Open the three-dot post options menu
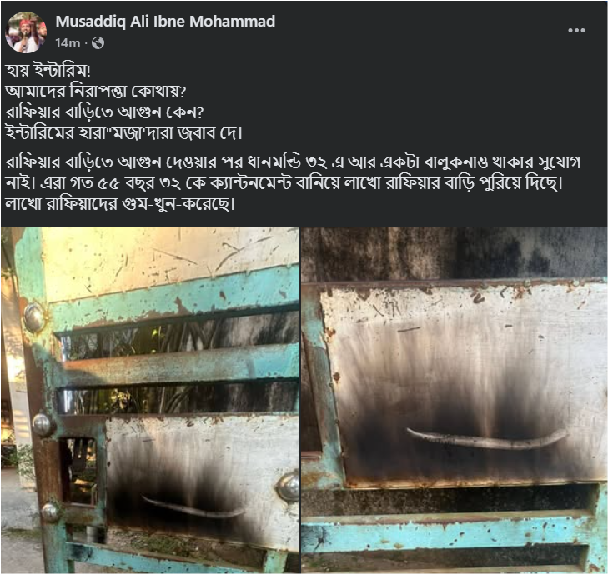The height and width of the screenshot is (574, 608). [576, 31]
